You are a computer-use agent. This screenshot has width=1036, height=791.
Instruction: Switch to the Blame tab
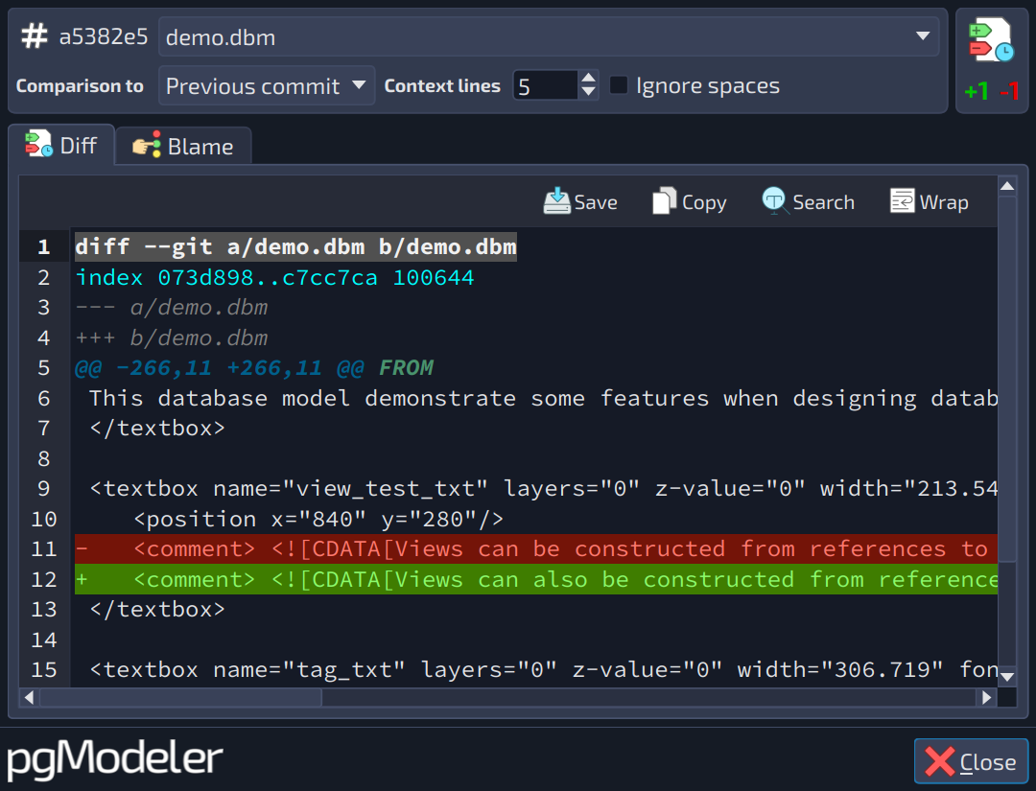[183, 146]
